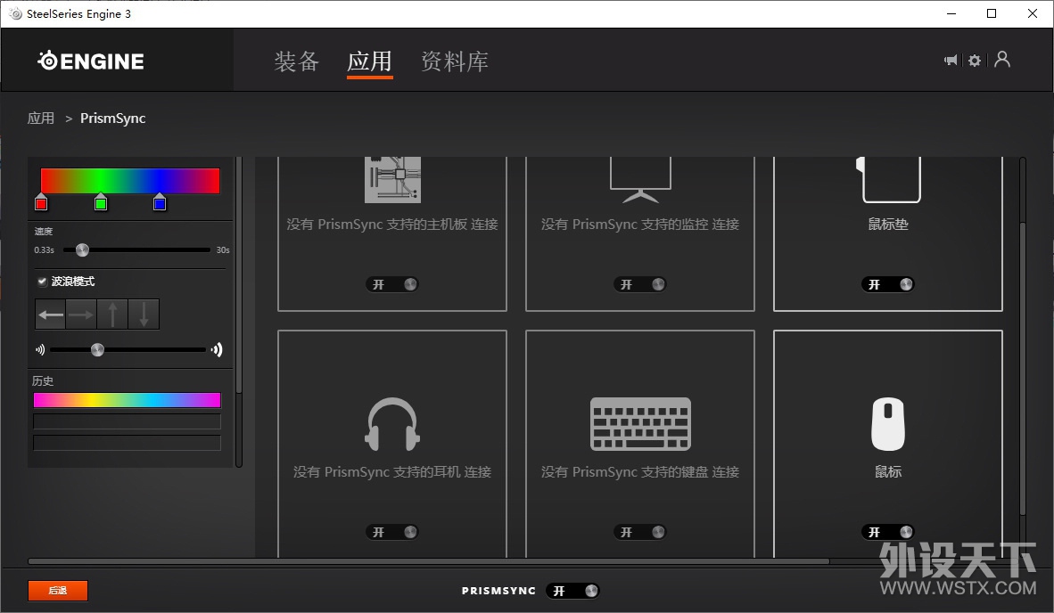Select the right arrow wave direction

(x=81, y=315)
